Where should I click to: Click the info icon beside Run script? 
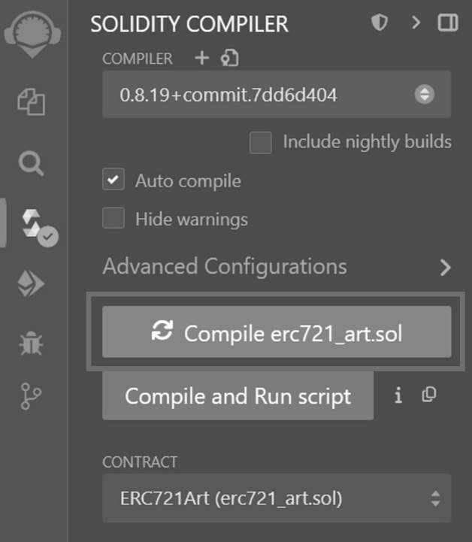click(398, 395)
